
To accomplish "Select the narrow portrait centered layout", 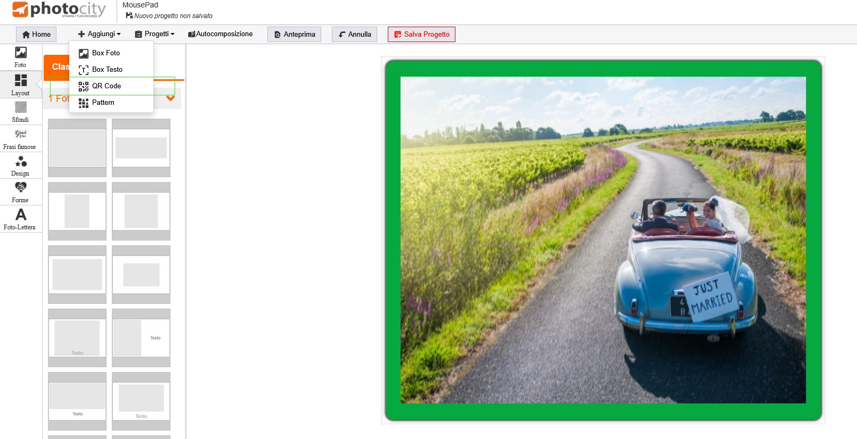I will tap(77, 211).
